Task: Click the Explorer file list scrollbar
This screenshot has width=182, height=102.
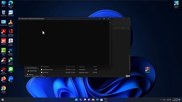Action: (130, 63)
